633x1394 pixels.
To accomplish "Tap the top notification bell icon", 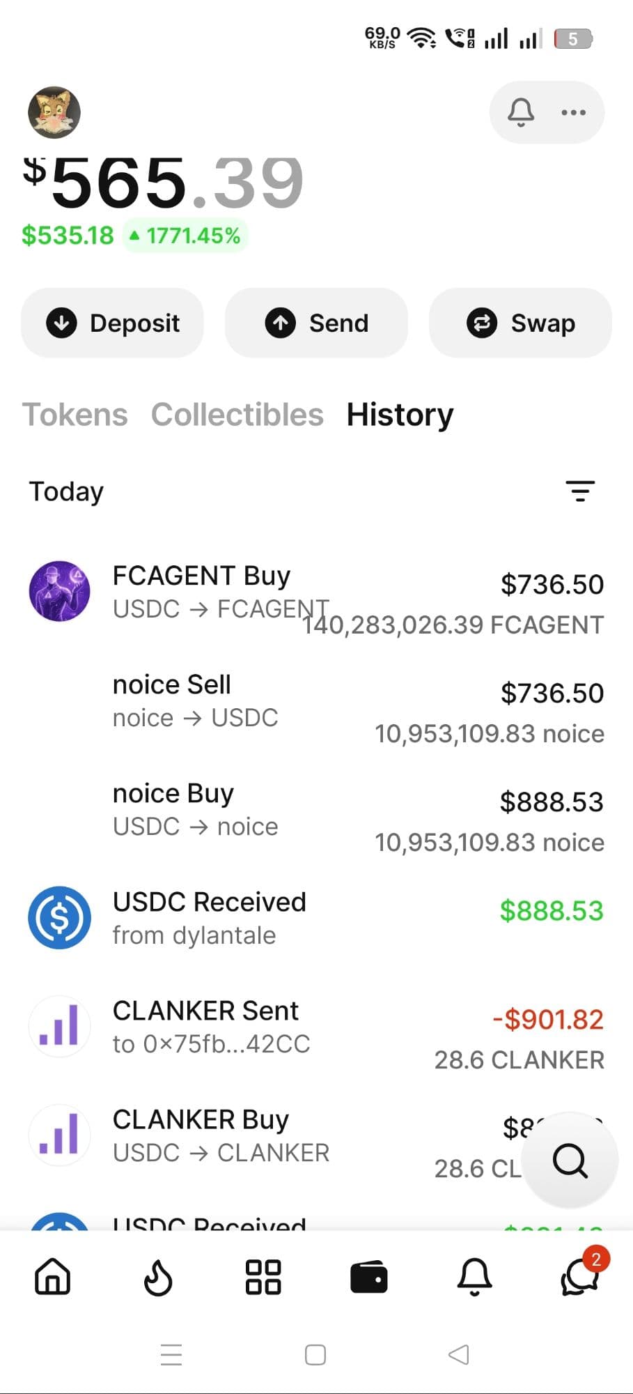I will click(x=520, y=112).
